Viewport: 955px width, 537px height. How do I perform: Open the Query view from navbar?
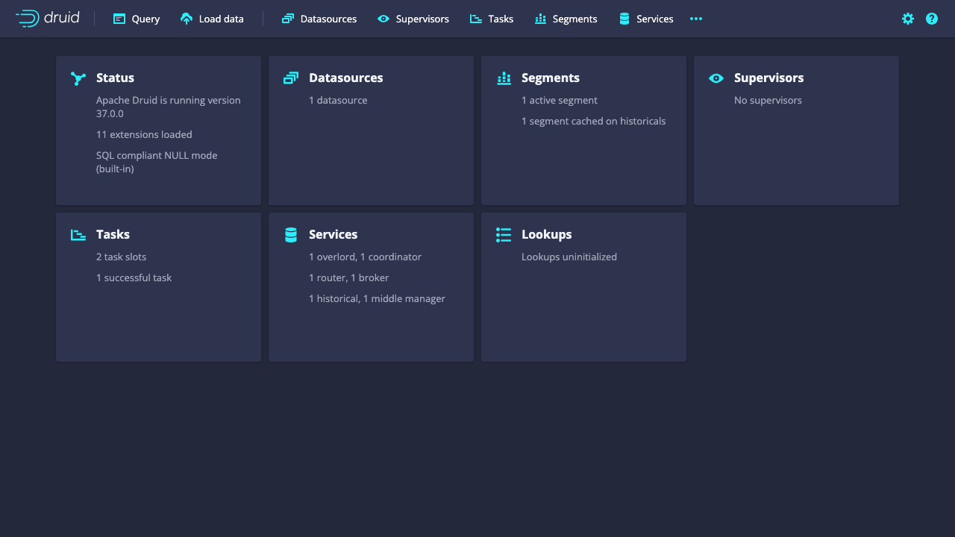pos(137,19)
